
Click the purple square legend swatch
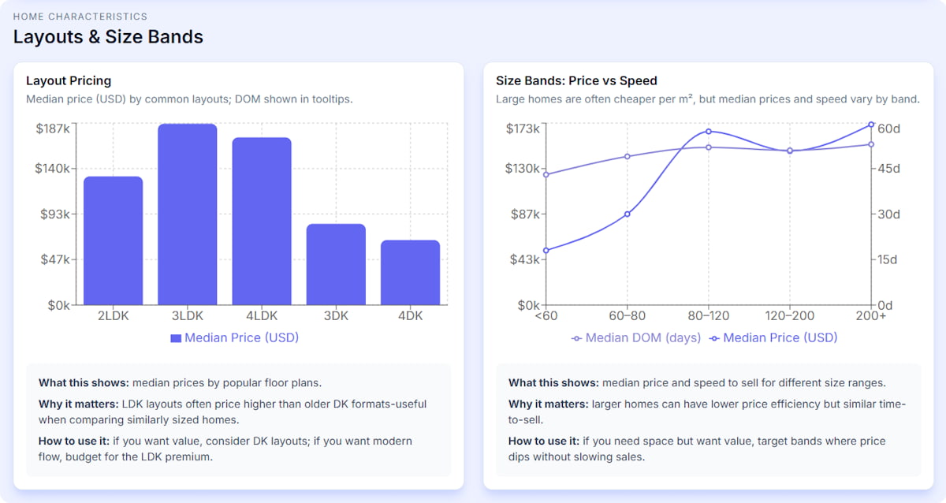click(x=176, y=338)
